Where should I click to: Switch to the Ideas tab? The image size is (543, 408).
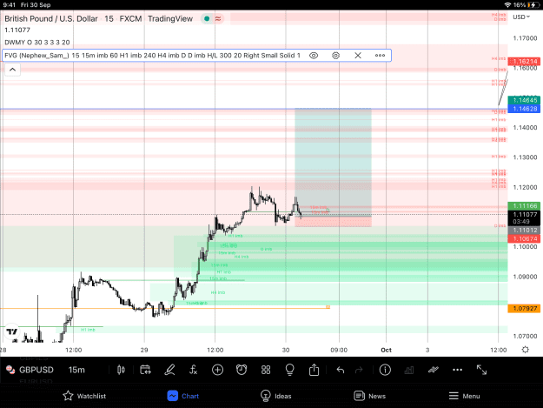(275, 396)
